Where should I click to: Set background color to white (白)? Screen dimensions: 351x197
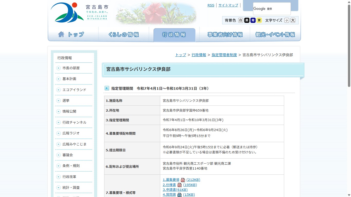[241, 20]
